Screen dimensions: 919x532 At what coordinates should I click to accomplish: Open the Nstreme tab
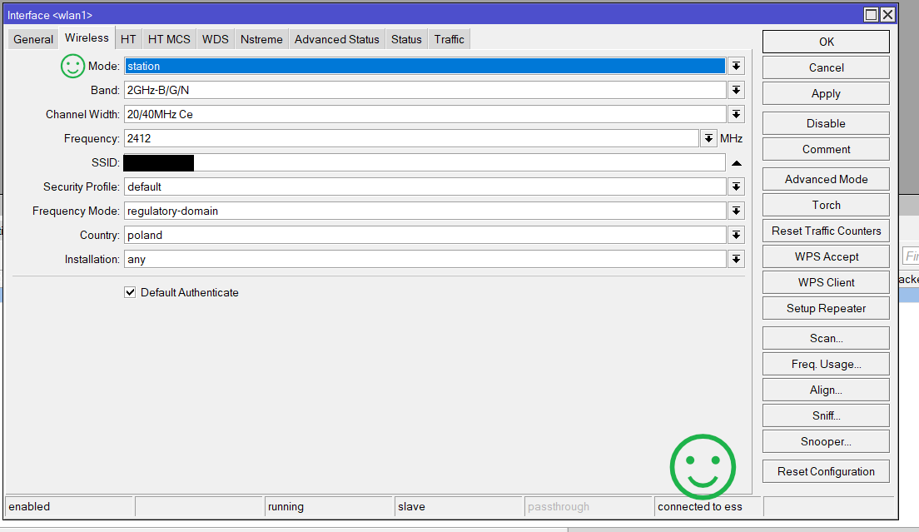coord(261,39)
